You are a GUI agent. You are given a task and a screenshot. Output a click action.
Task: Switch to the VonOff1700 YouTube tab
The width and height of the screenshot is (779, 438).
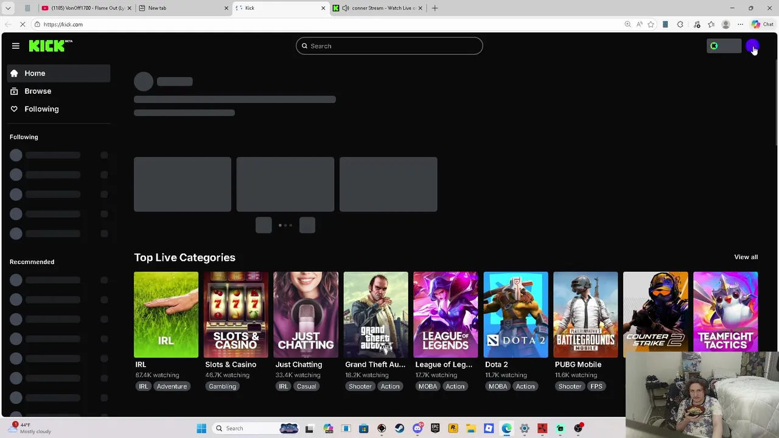[87, 8]
